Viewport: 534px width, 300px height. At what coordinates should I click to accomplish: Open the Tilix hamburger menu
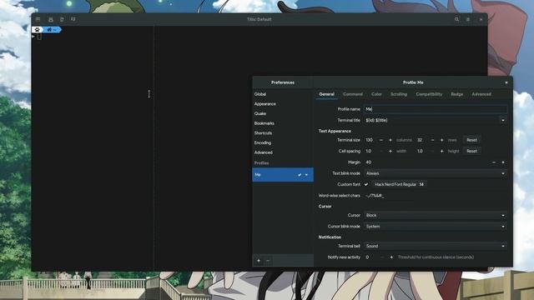[x=468, y=19]
